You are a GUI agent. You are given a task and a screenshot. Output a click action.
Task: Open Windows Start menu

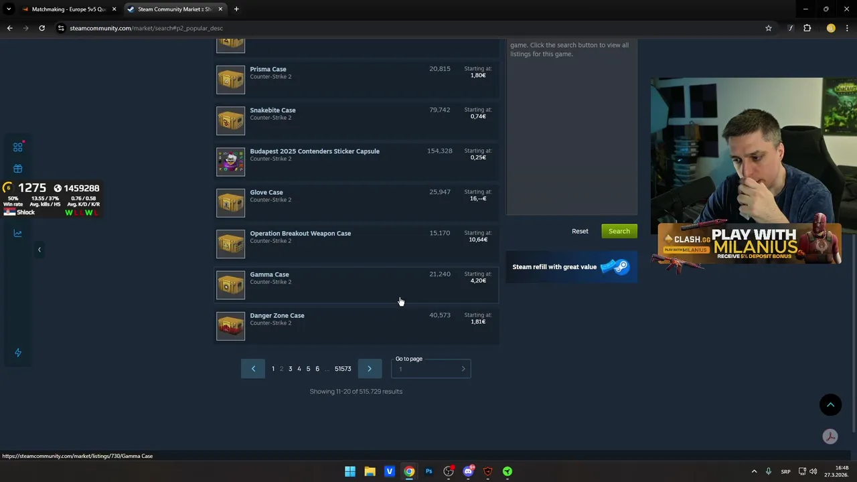350,471
